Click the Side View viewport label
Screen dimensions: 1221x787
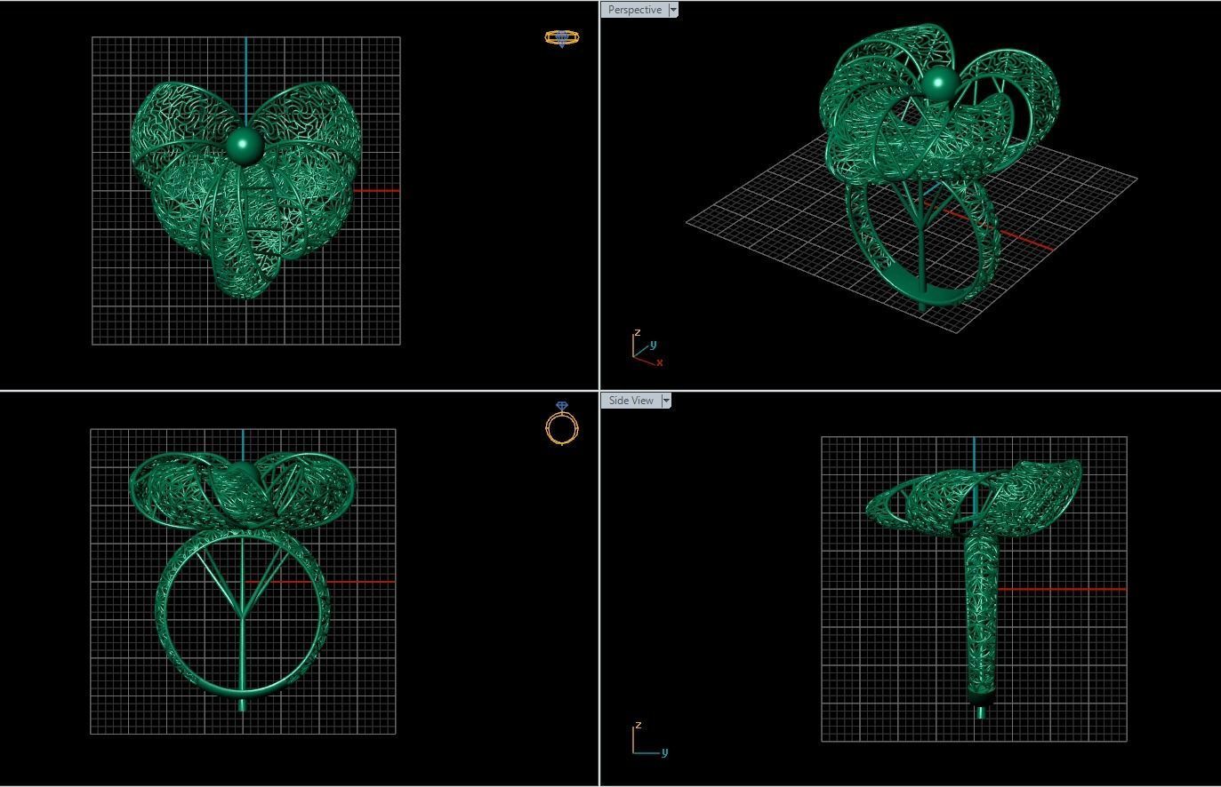click(x=631, y=401)
